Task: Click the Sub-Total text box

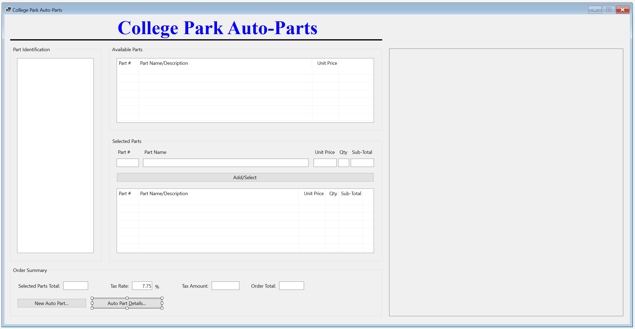Action: [362, 163]
